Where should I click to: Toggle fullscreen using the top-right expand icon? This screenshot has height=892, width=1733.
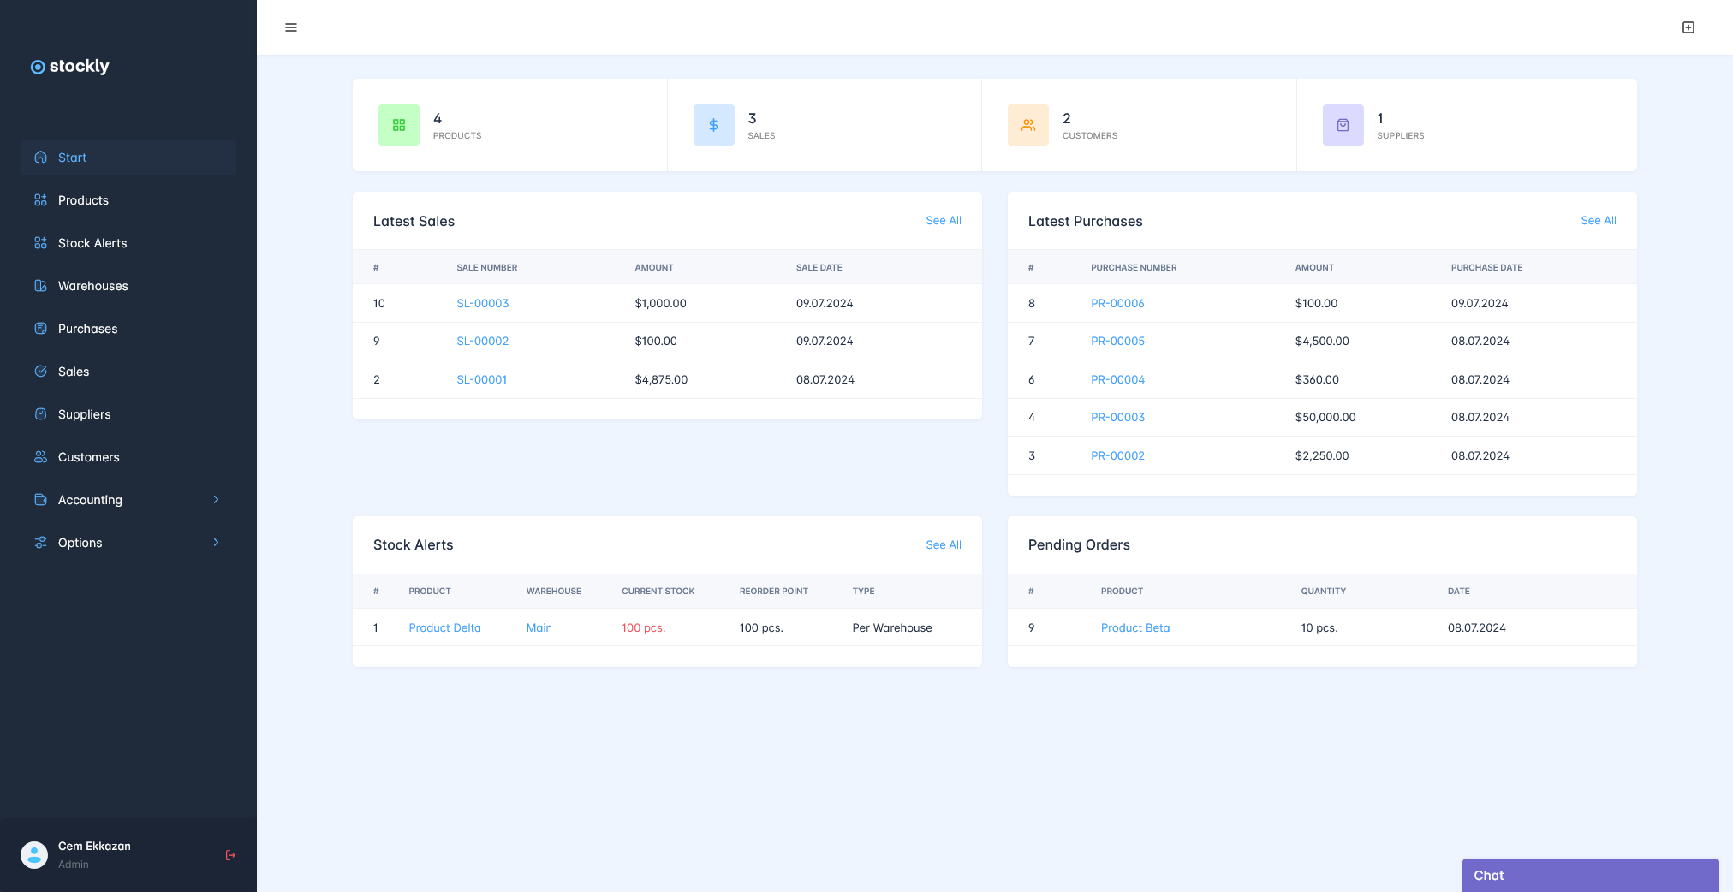[x=1688, y=27]
